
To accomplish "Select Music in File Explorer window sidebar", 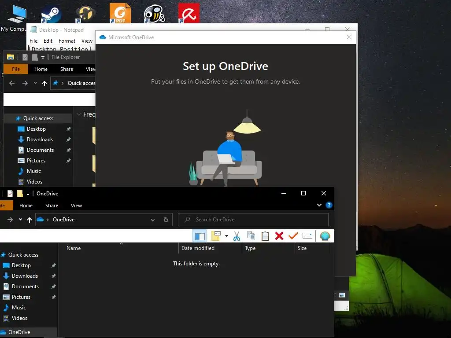I will (x=33, y=171).
